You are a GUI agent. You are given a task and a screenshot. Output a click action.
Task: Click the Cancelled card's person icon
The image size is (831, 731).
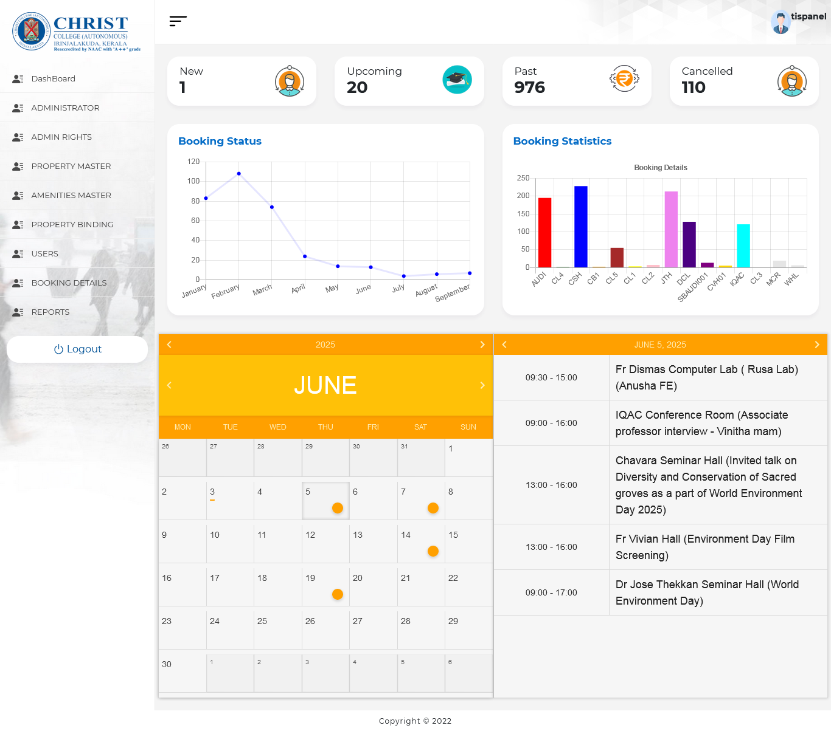tap(791, 81)
